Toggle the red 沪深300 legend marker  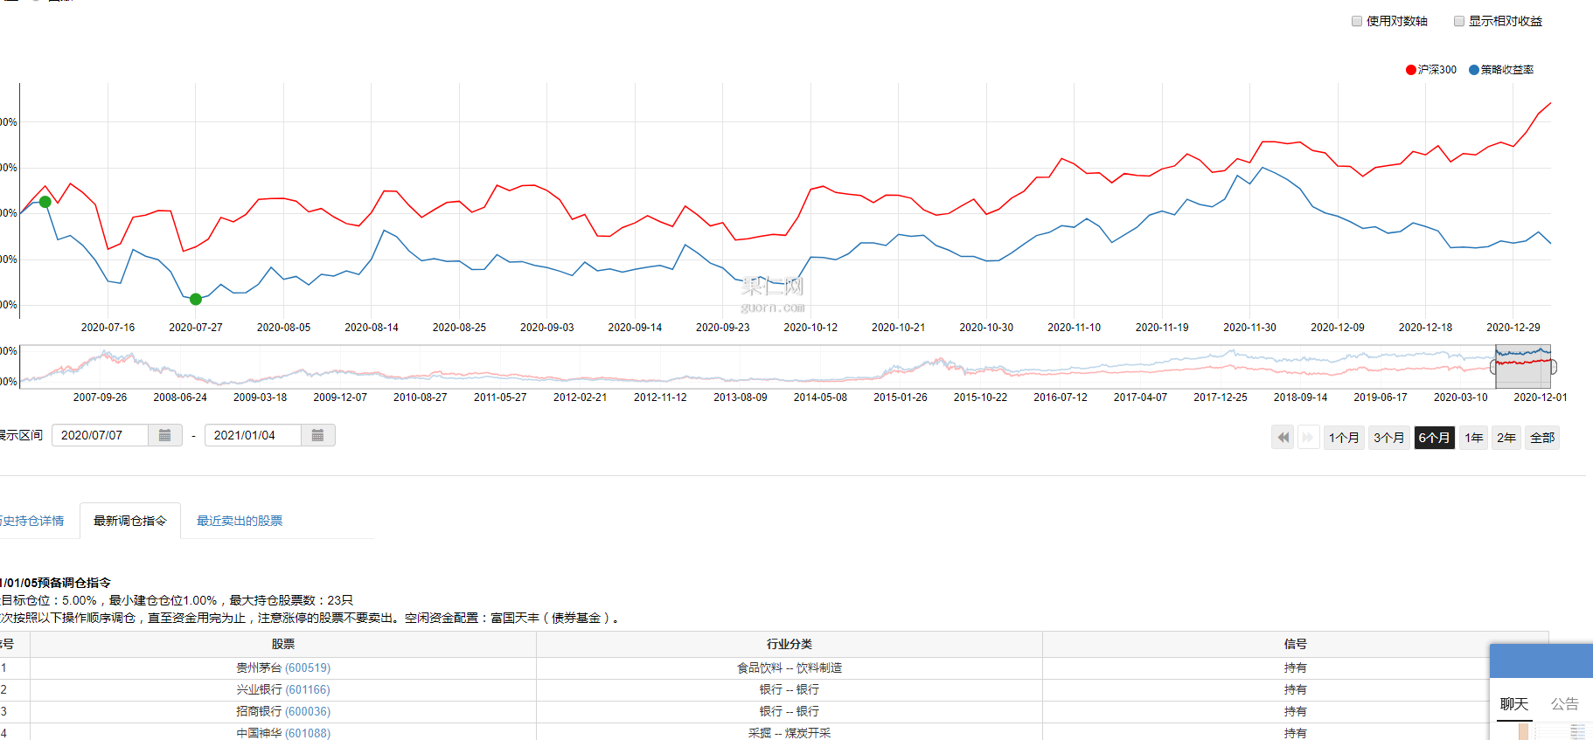coord(1410,70)
